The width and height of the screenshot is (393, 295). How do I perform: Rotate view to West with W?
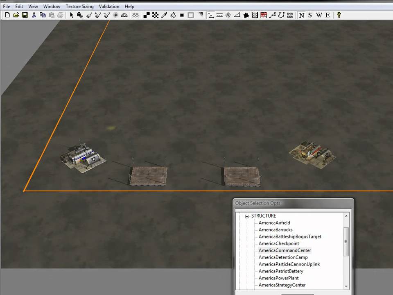[x=319, y=15]
